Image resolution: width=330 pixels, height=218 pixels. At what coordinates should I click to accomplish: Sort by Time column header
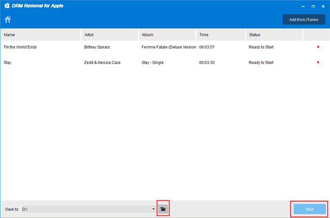(x=221, y=35)
